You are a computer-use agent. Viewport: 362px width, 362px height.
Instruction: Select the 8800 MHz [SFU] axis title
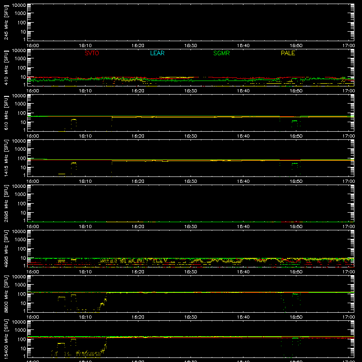6,294
